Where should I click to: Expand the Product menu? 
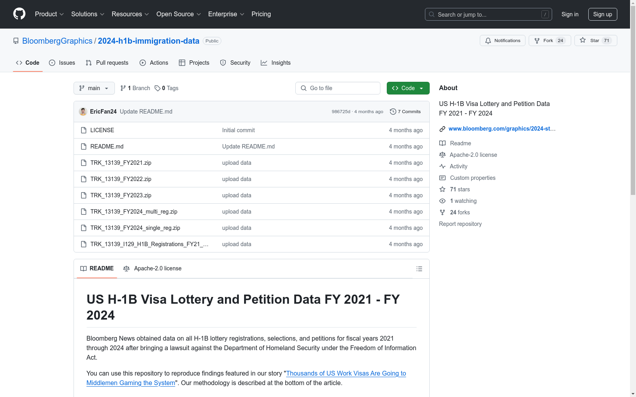tap(49, 14)
